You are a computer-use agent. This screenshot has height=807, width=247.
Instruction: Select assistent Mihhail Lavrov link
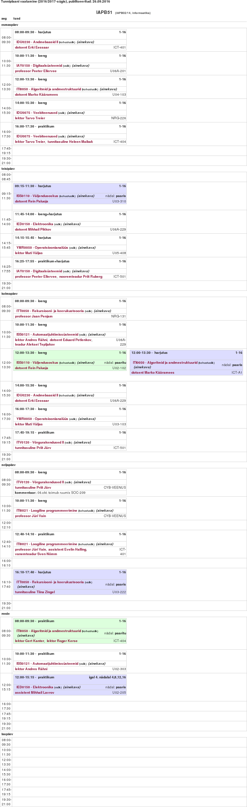pyautogui.click(x=34, y=693)
